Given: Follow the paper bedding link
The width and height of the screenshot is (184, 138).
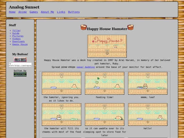Looking at the screenshot, I should click(x=86, y=67).
